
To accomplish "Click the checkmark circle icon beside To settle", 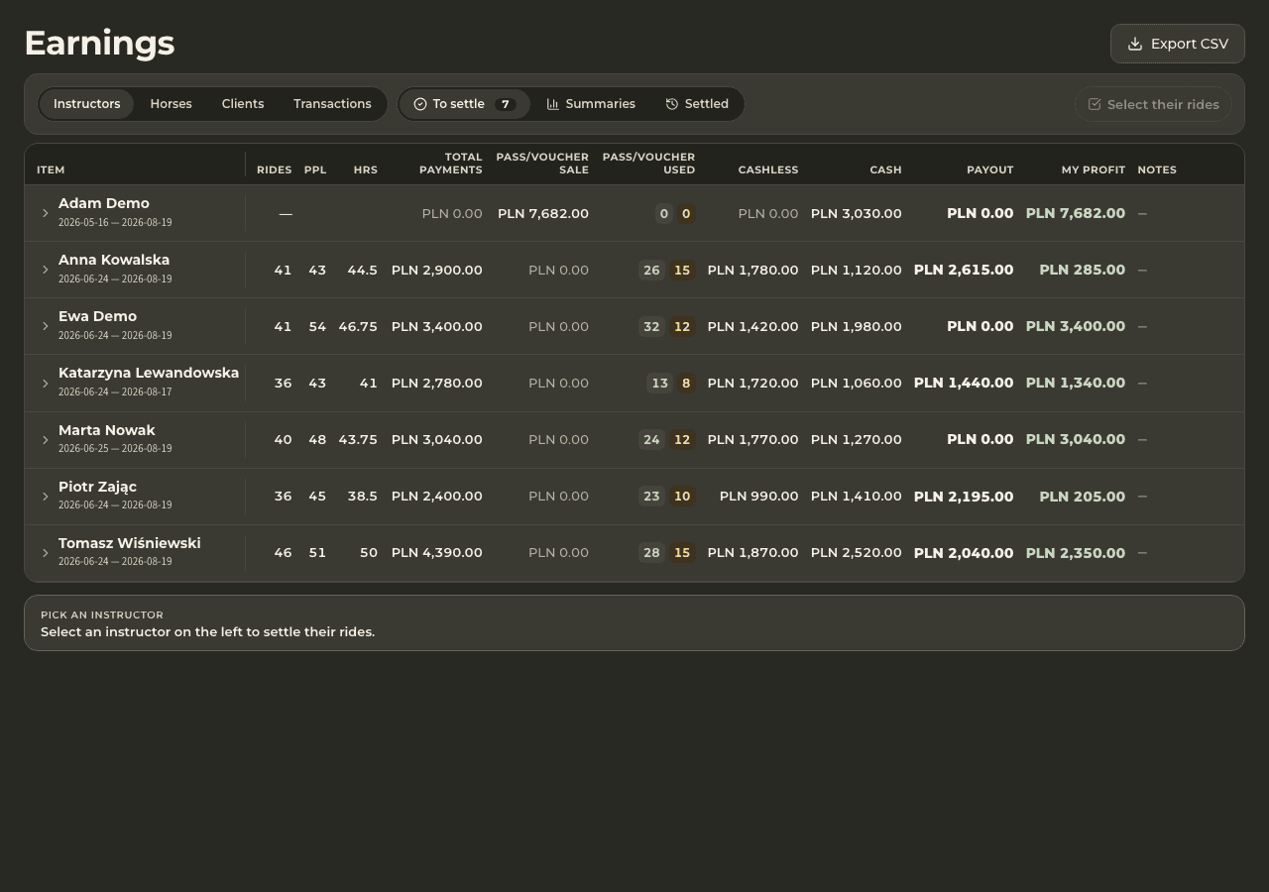I will (420, 104).
